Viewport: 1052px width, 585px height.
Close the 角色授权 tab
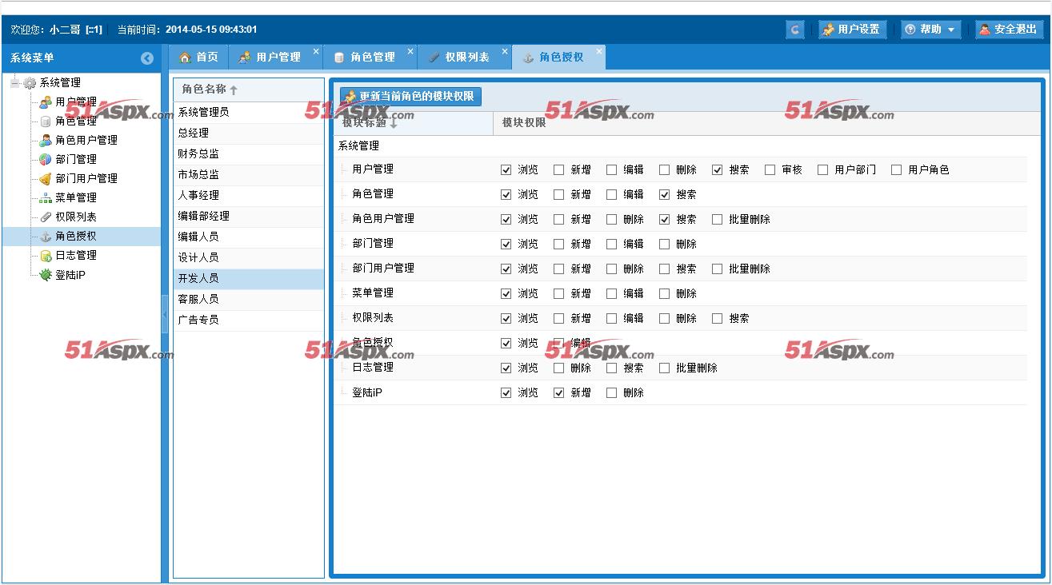click(598, 51)
